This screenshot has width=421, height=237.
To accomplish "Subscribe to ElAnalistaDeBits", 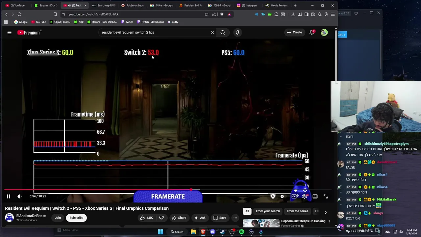I will pos(76,218).
